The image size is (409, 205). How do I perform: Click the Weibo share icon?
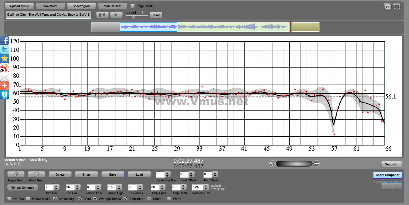coord(5,68)
